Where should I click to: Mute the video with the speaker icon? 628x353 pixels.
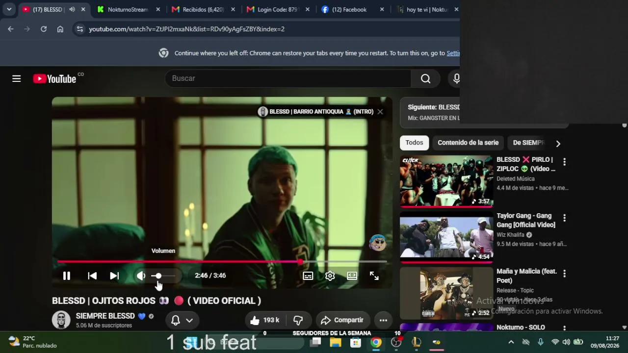tap(141, 276)
